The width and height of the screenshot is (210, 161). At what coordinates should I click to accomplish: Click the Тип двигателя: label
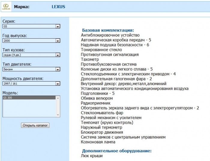click(17, 64)
